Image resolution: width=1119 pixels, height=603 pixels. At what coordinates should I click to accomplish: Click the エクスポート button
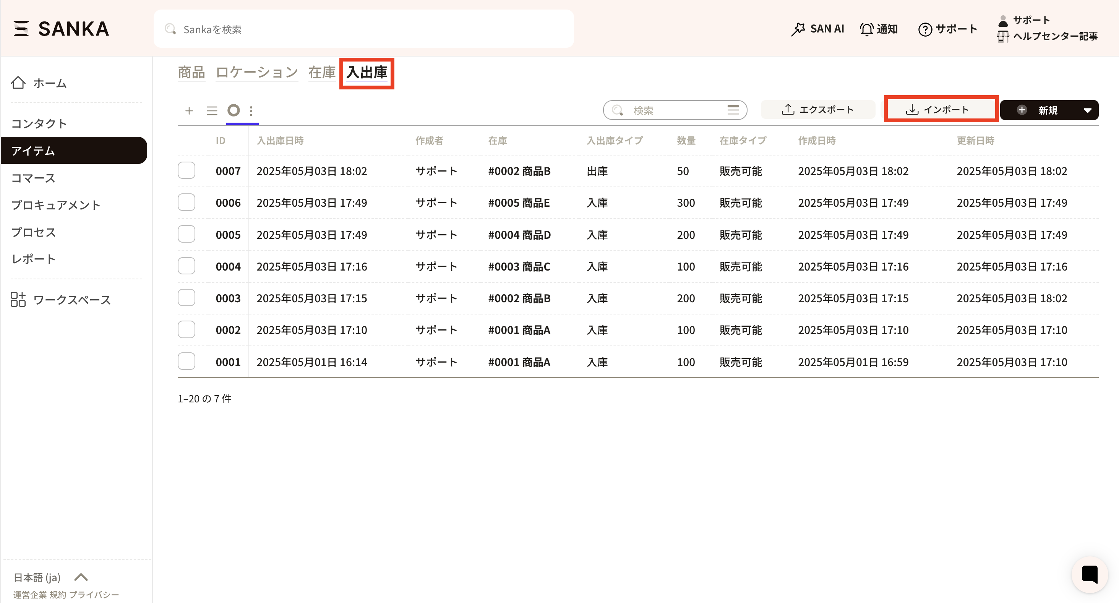[x=817, y=109]
